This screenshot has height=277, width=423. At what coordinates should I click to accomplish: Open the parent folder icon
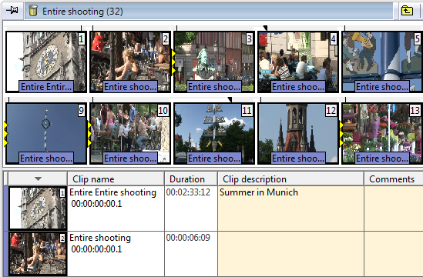407,11
